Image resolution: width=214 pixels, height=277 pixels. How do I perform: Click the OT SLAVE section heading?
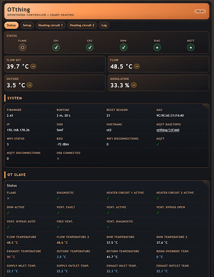pos(17,175)
